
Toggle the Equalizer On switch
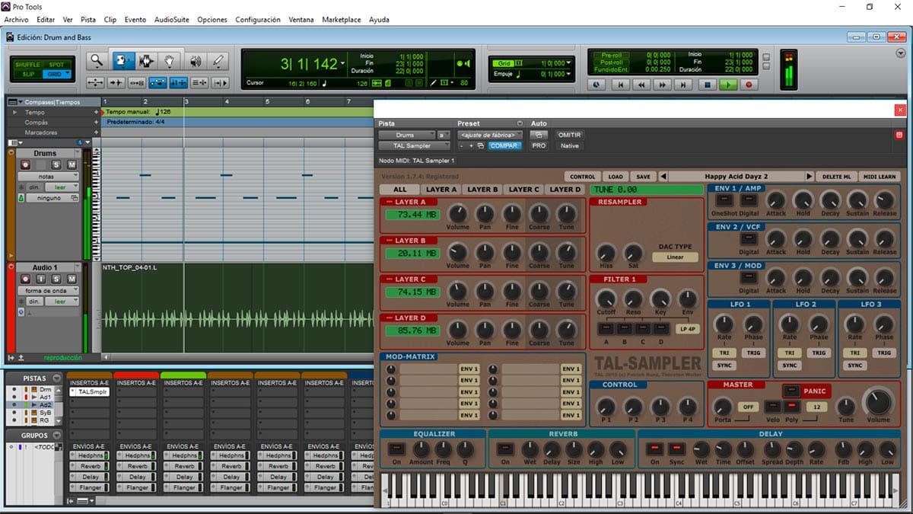pyautogui.click(x=397, y=449)
